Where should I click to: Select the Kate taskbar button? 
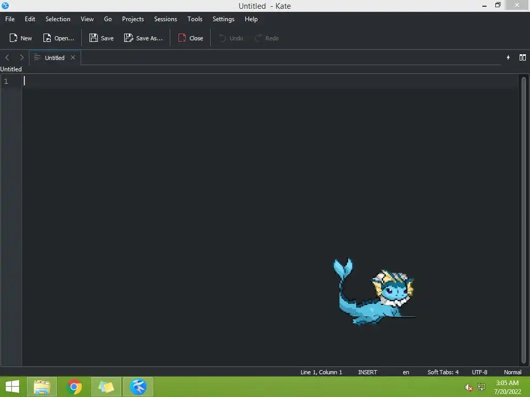(138, 387)
